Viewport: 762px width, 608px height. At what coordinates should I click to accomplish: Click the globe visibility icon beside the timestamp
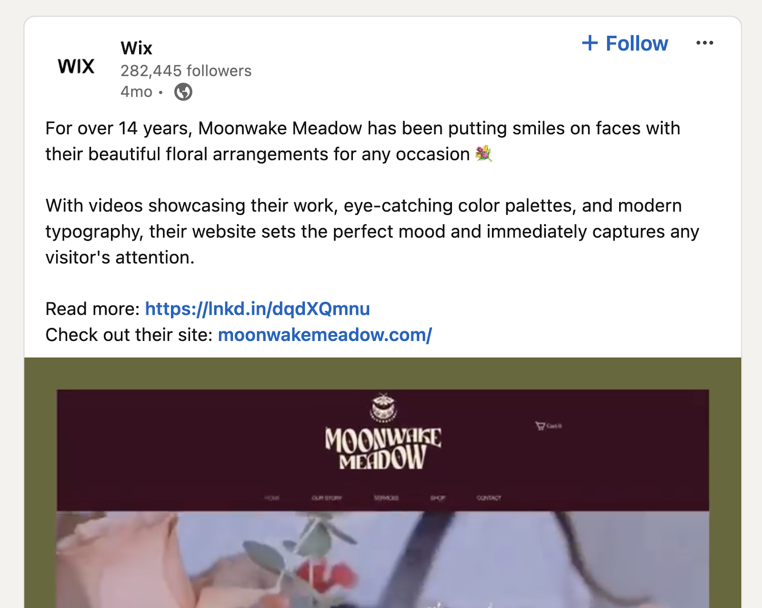point(184,90)
